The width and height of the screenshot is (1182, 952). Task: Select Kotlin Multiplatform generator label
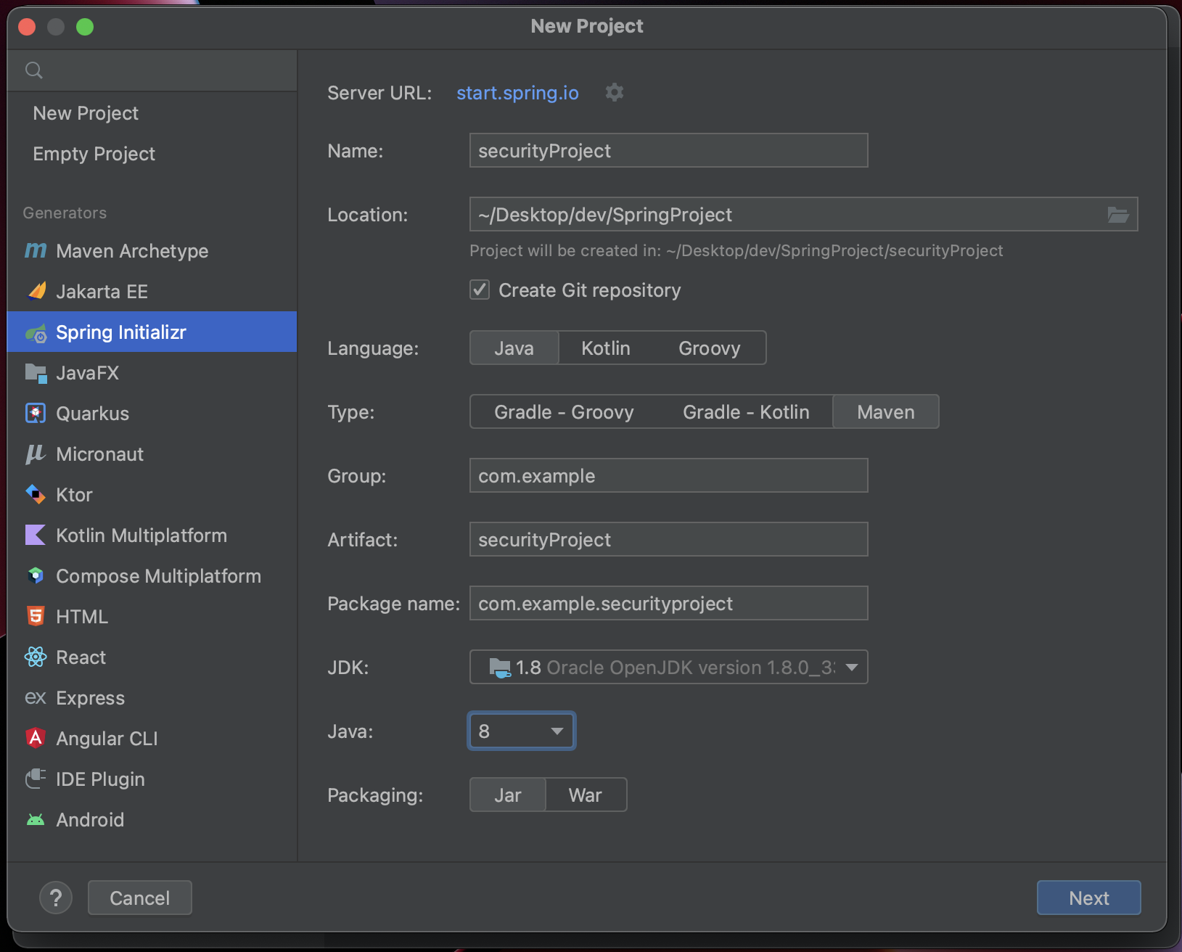(141, 535)
